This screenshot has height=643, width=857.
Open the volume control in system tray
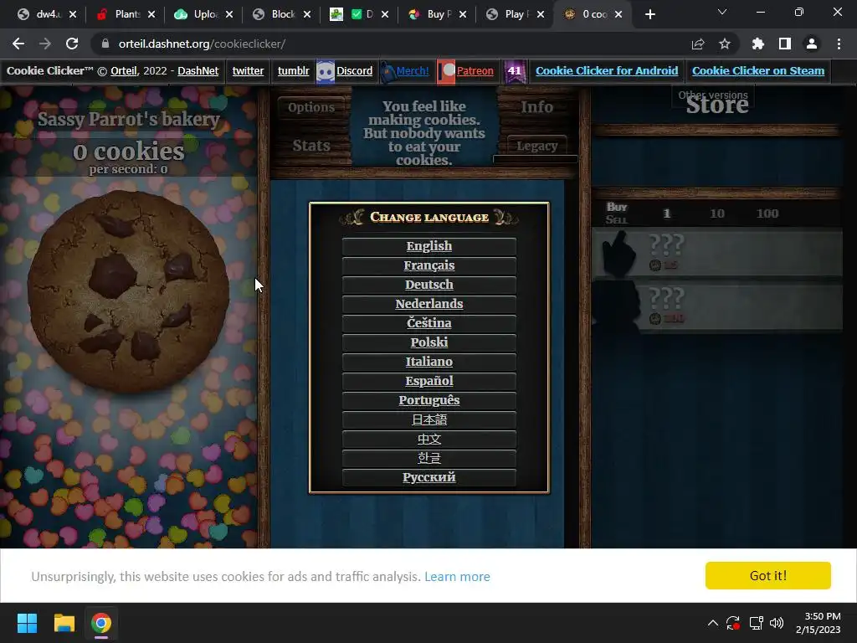777,623
